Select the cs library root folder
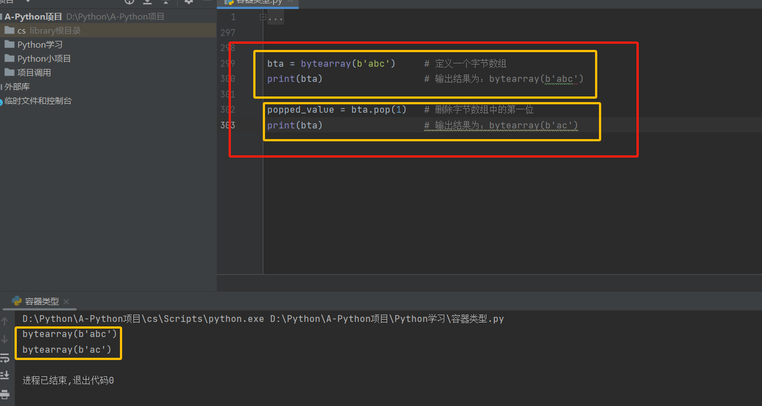 [x=21, y=31]
